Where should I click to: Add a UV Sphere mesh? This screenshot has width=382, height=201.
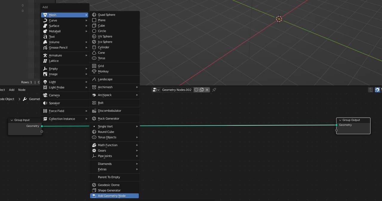coord(114,36)
